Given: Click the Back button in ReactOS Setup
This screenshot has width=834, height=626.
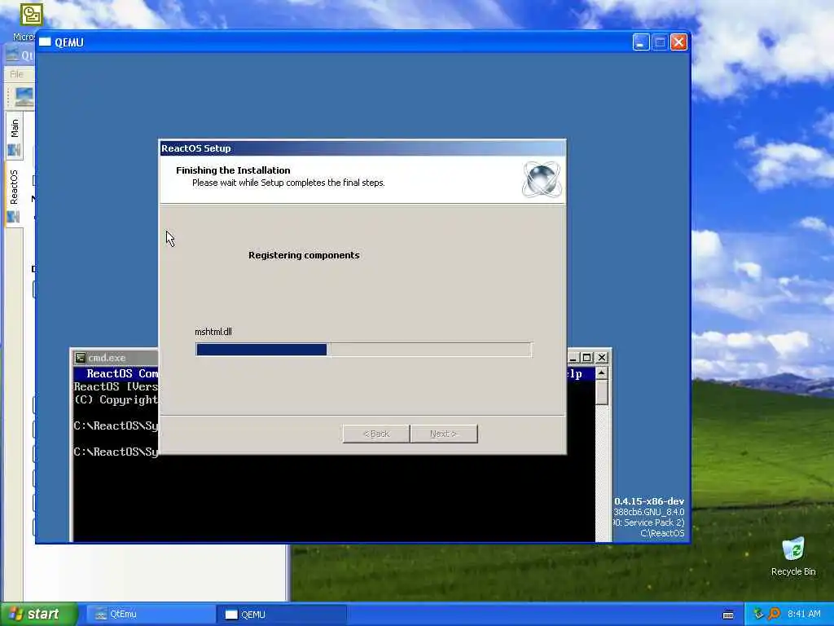Looking at the screenshot, I should coord(376,434).
